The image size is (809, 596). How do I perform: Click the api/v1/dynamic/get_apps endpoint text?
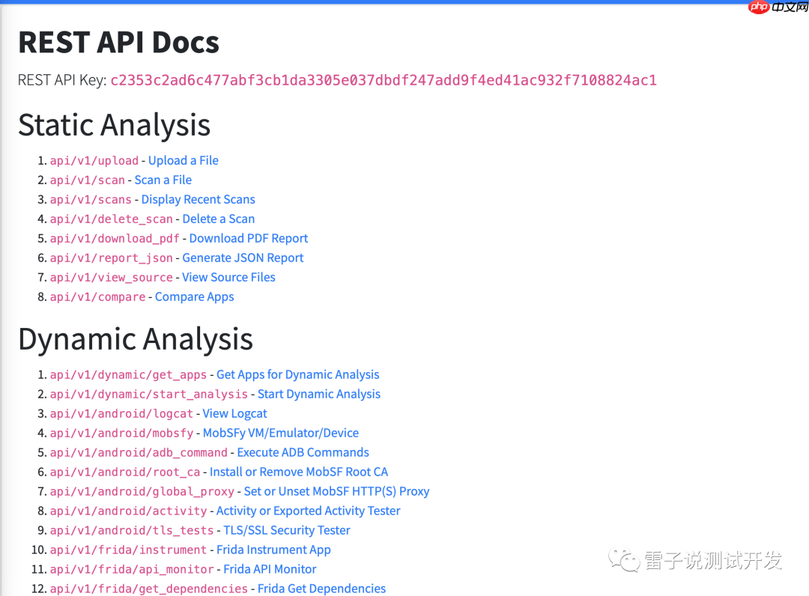129,375
